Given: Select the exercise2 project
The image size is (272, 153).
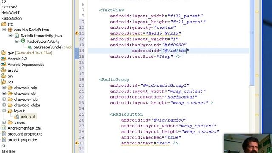Looking at the screenshot, I should click(9, 7).
